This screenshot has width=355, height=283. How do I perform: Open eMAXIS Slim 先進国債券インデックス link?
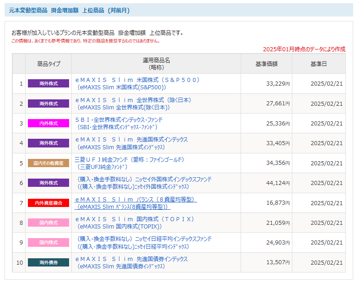click(131, 262)
